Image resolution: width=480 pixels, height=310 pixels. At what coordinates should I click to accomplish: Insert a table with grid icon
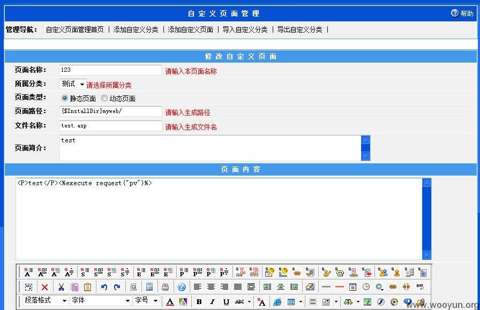tap(291, 302)
